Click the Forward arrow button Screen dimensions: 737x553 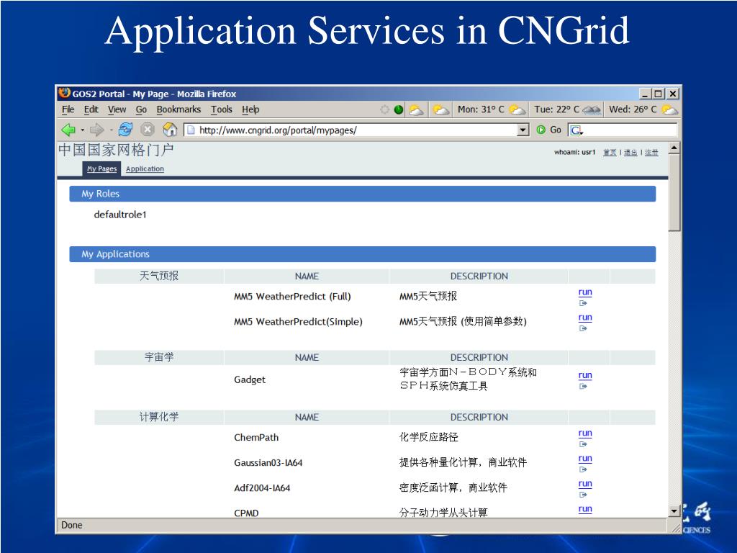(x=97, y=130)
